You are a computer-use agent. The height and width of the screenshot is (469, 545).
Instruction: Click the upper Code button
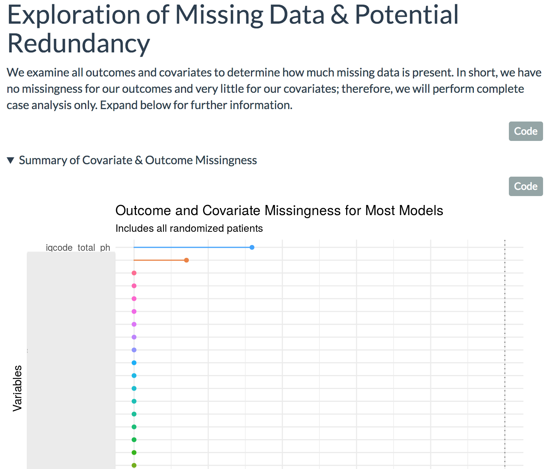tap(526, 131)
